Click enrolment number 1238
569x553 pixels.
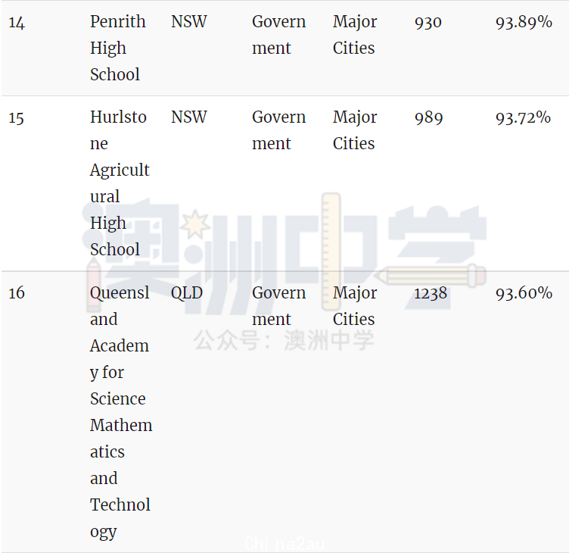point(431,293)
